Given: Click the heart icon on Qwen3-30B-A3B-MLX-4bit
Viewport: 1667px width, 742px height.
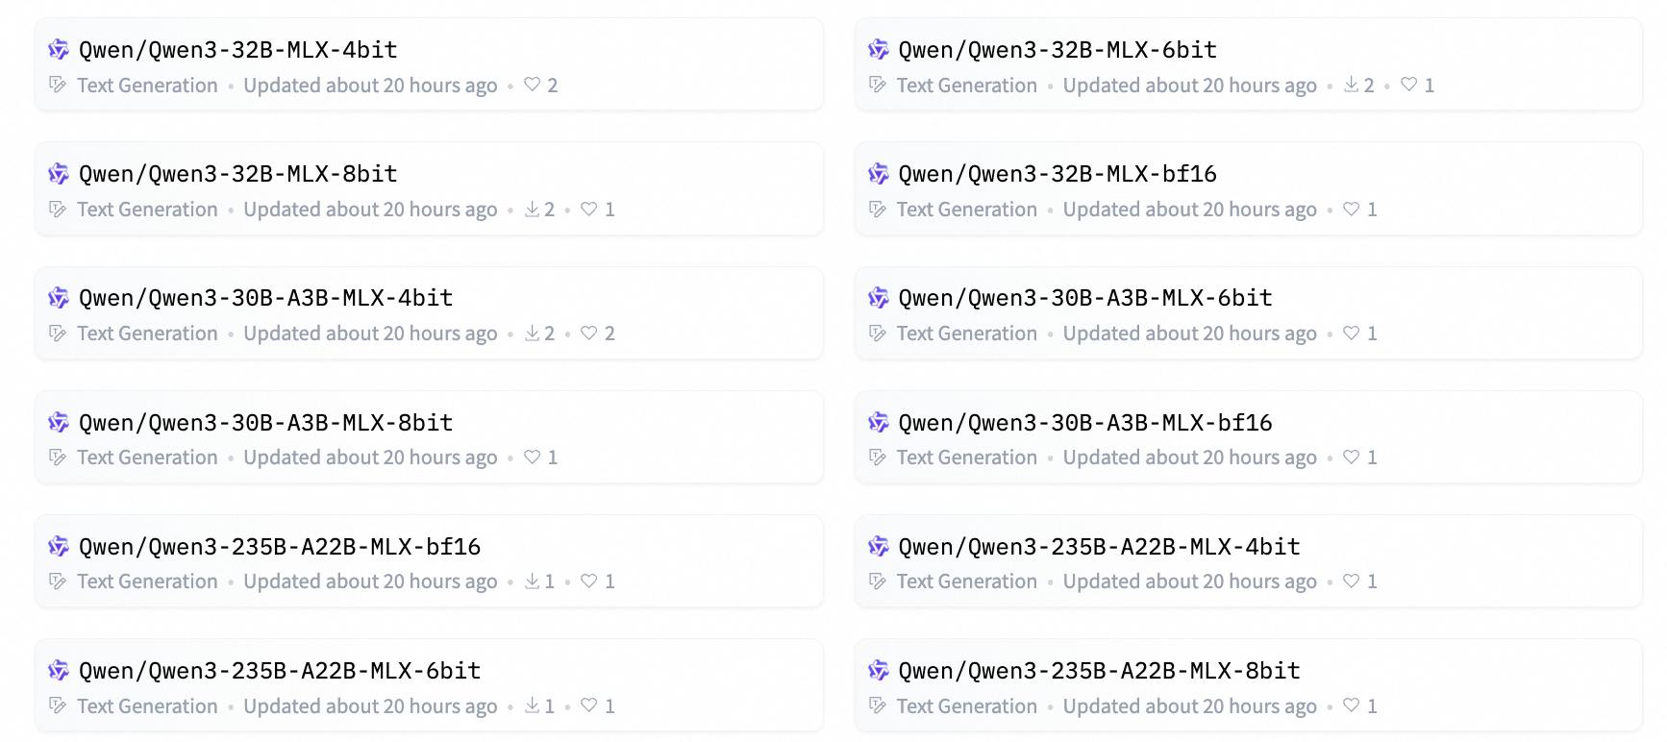Looking at the screenshot, I should pos(588,334).
